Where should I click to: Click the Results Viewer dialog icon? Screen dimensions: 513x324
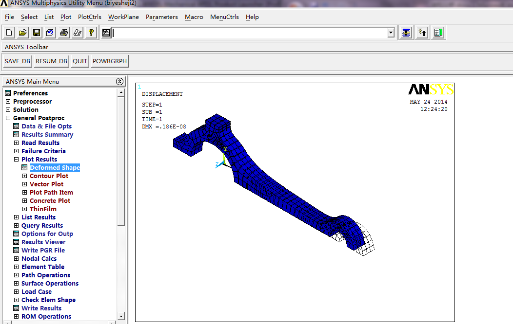coord(16,242)
